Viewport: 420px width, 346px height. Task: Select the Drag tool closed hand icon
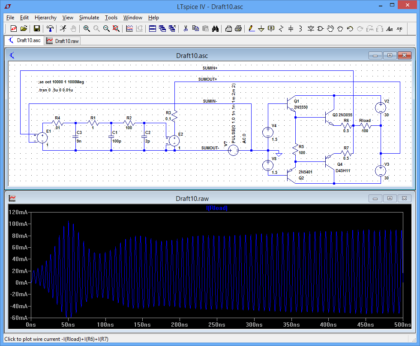point(340,28)
